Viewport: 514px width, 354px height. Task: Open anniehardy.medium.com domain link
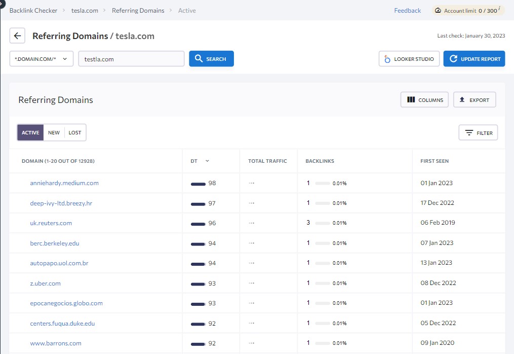(x=64, y=183)
